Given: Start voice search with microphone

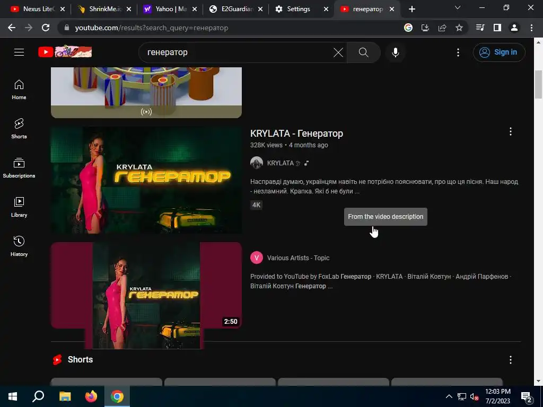Looking at the screenshot, I should click(396, 52).
